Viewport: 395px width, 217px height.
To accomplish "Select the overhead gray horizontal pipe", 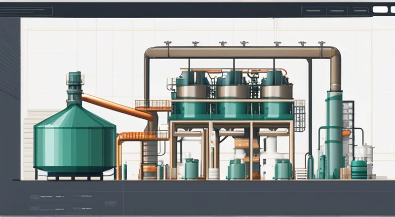I will point(237,52).
